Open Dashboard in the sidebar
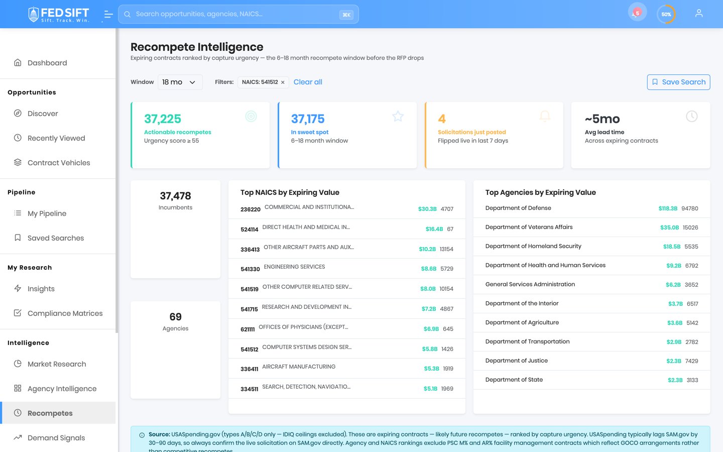 click(58, 63)
